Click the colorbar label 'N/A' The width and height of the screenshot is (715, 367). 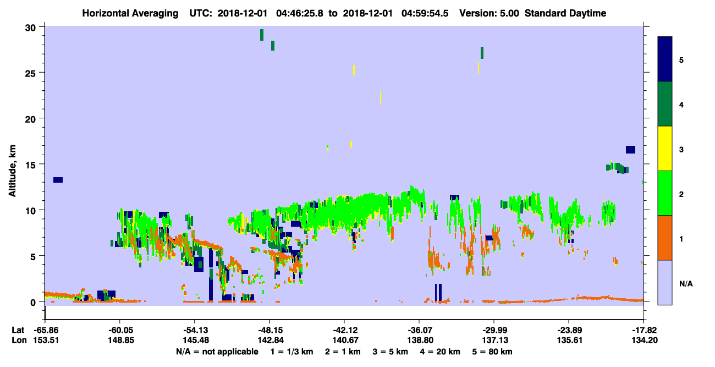686,284
